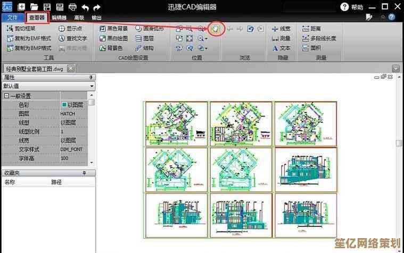
Task: Click 查找文字 find text icon
Action: 72,38
